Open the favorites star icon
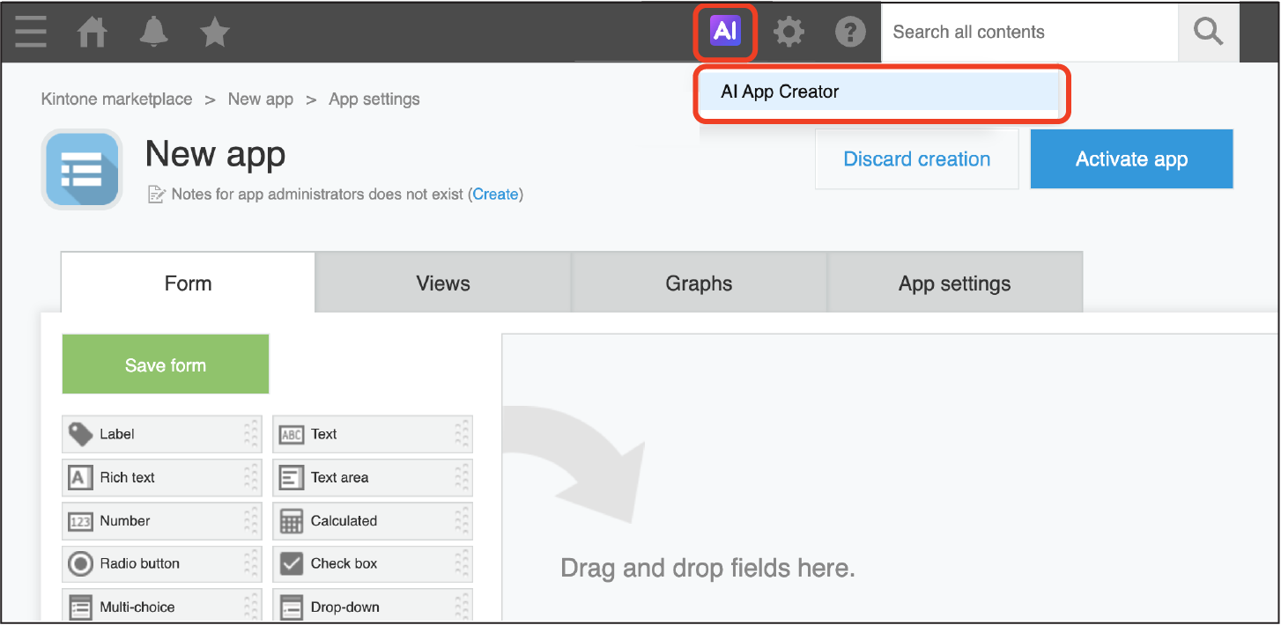Screen dimensions: 1281x625 pyautogui.click(x=215, y=33)
